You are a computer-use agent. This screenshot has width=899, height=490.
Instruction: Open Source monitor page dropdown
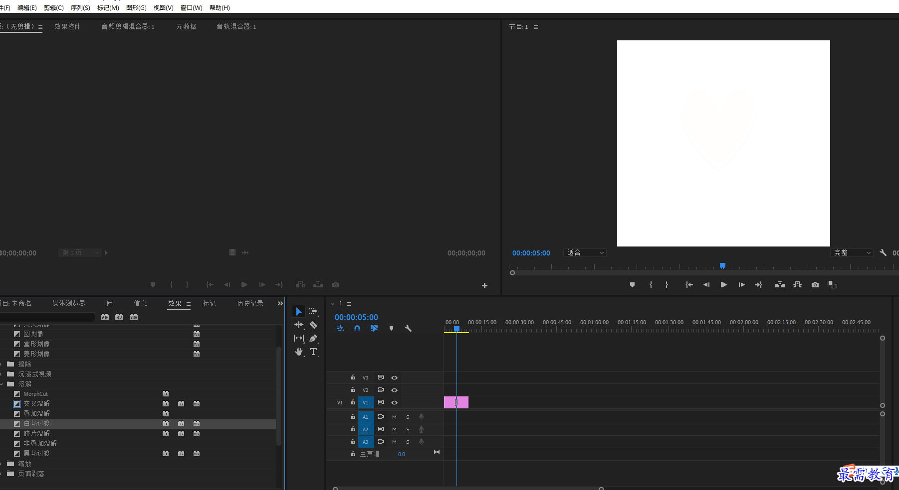[x=80, y=253]
